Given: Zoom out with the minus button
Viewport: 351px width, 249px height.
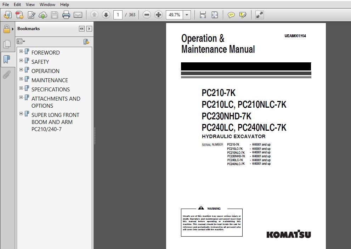Looking at the screenshot, I should click(147, 15).
